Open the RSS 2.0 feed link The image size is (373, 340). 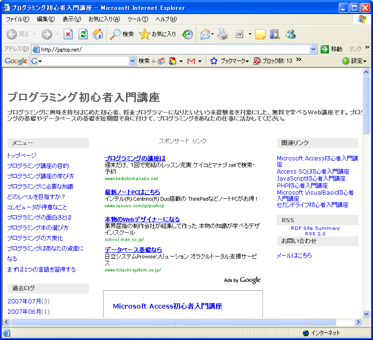click(315, 234)
